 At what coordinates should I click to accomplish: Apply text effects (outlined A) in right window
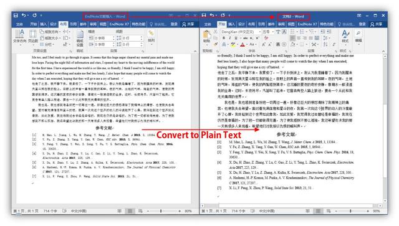(224, 44)
